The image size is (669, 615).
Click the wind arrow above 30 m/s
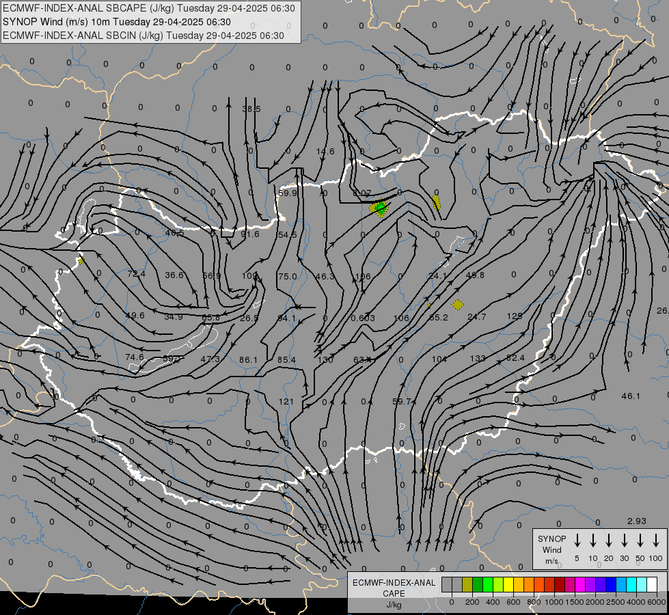(x=624, y=541)
